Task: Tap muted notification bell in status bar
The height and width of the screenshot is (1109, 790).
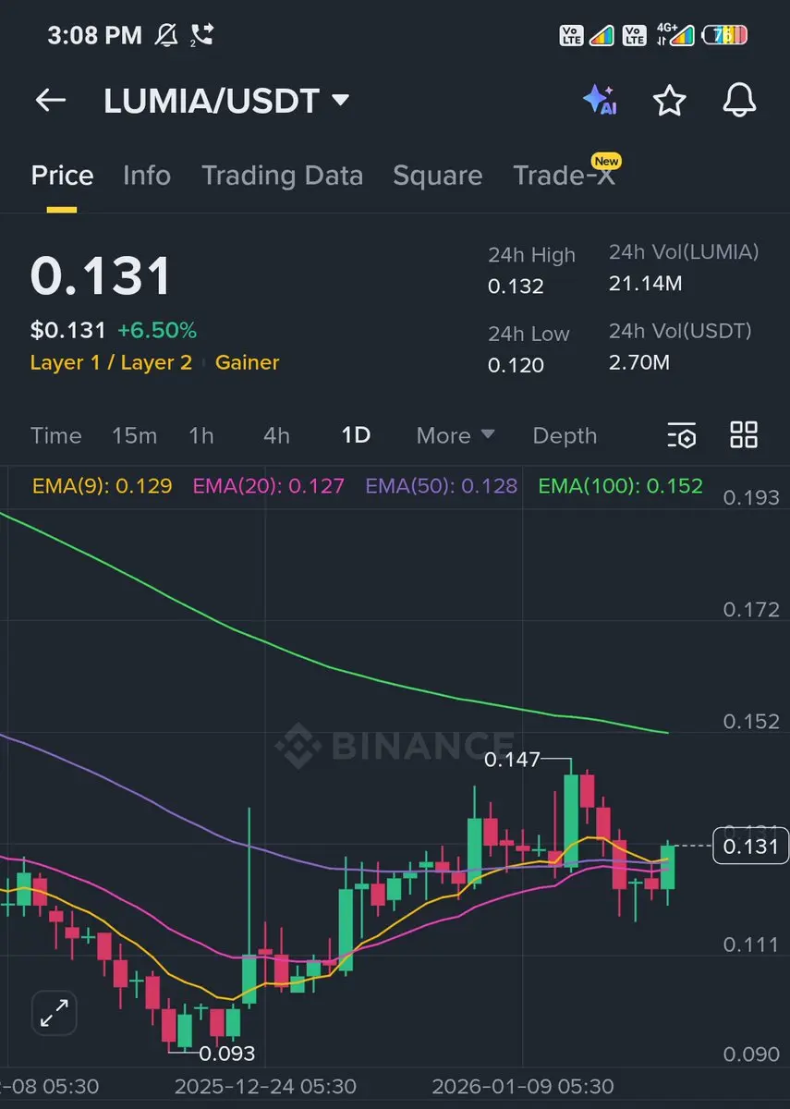Action: coord(166,36)
